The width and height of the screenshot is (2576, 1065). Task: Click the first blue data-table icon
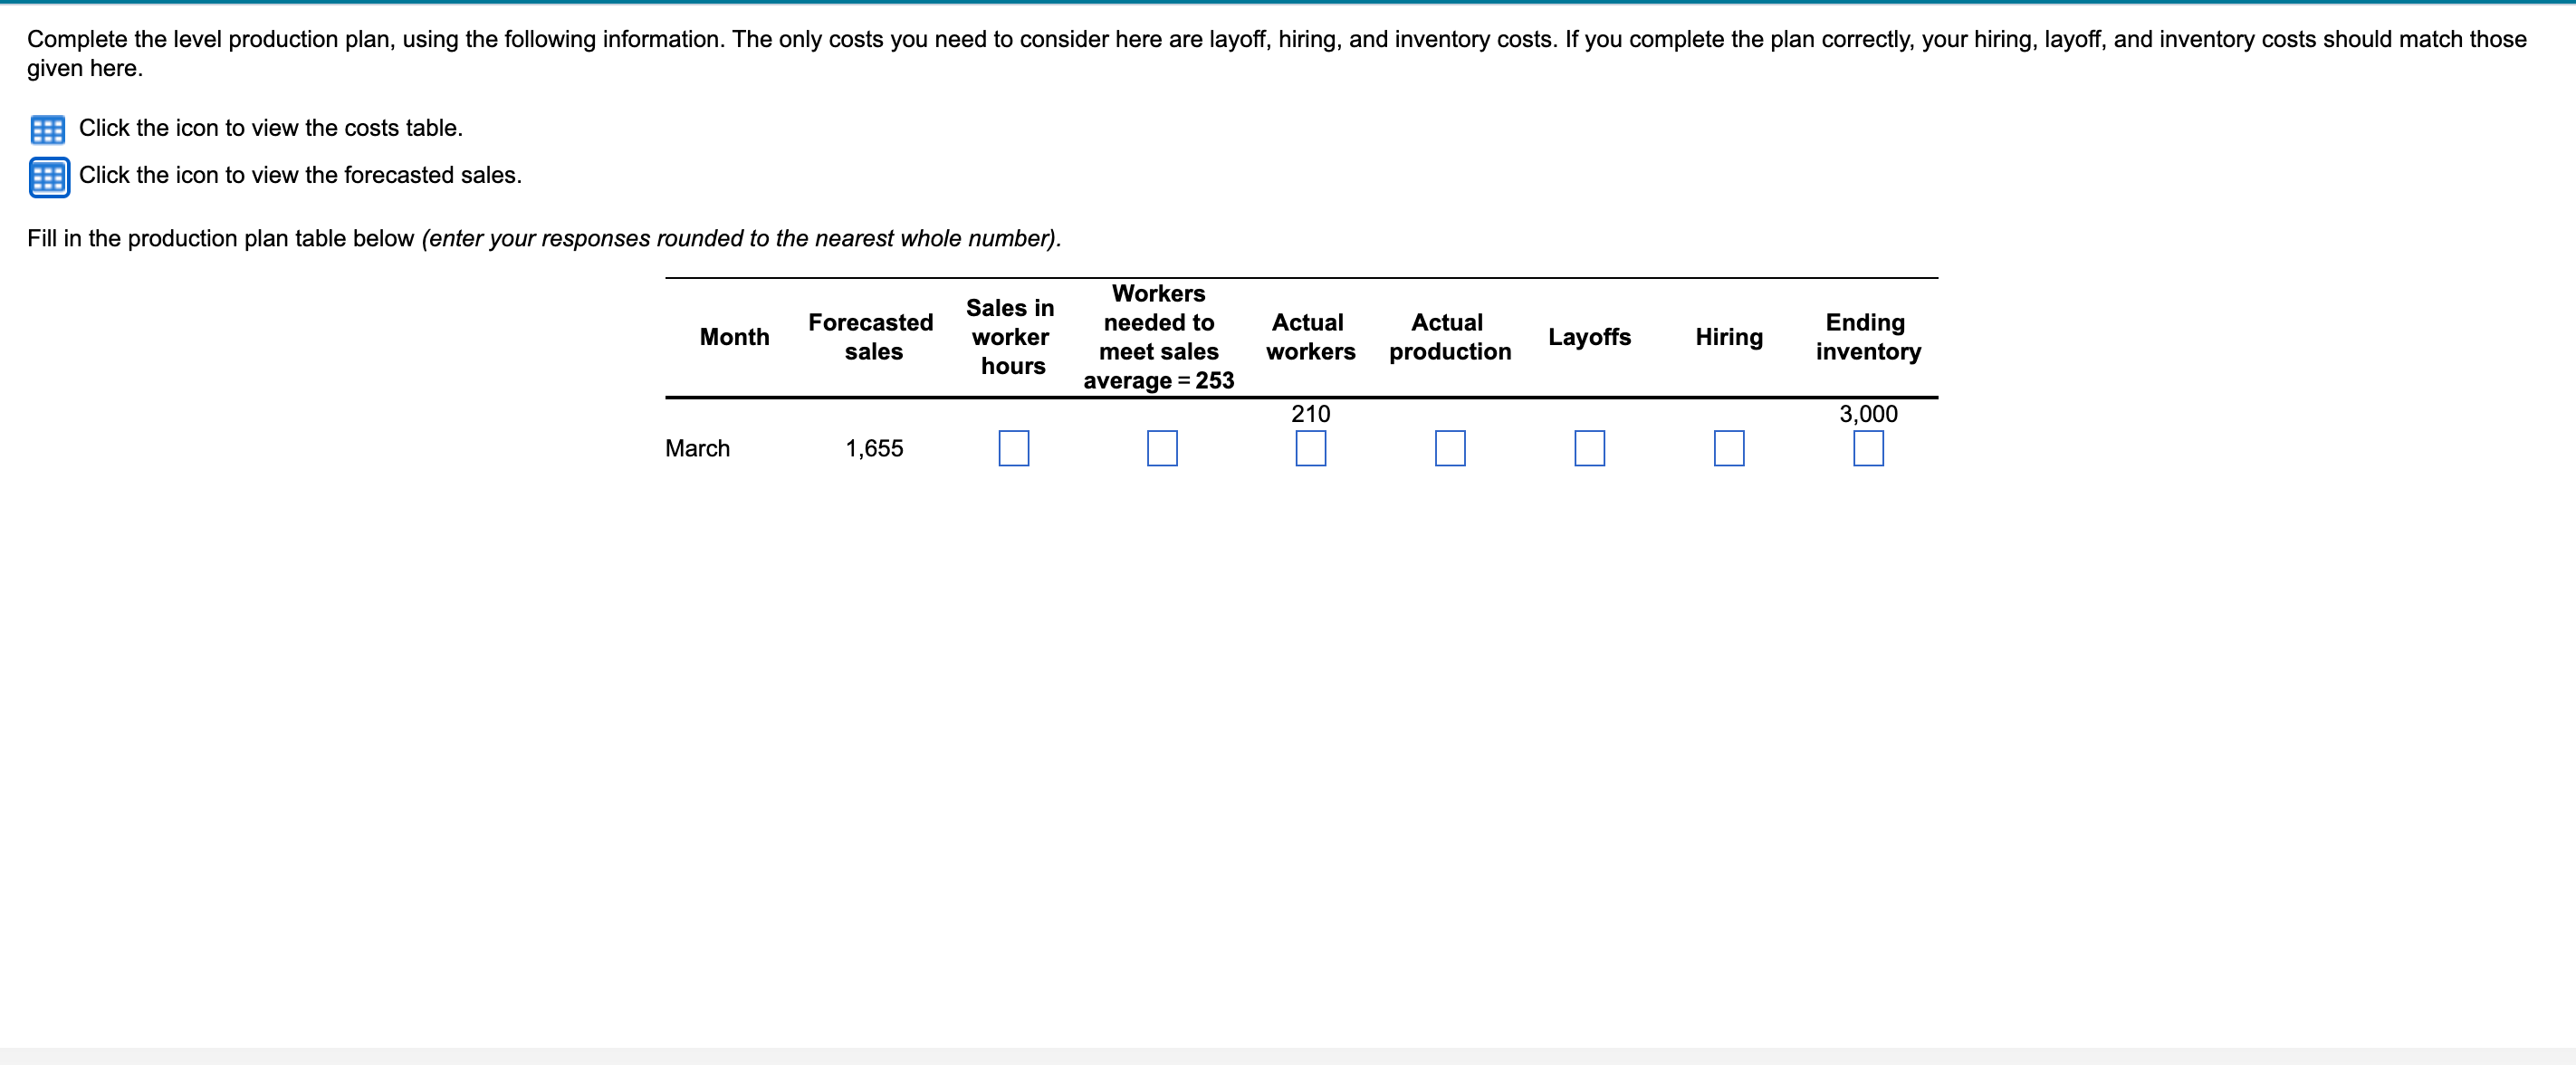coord(47,129)
